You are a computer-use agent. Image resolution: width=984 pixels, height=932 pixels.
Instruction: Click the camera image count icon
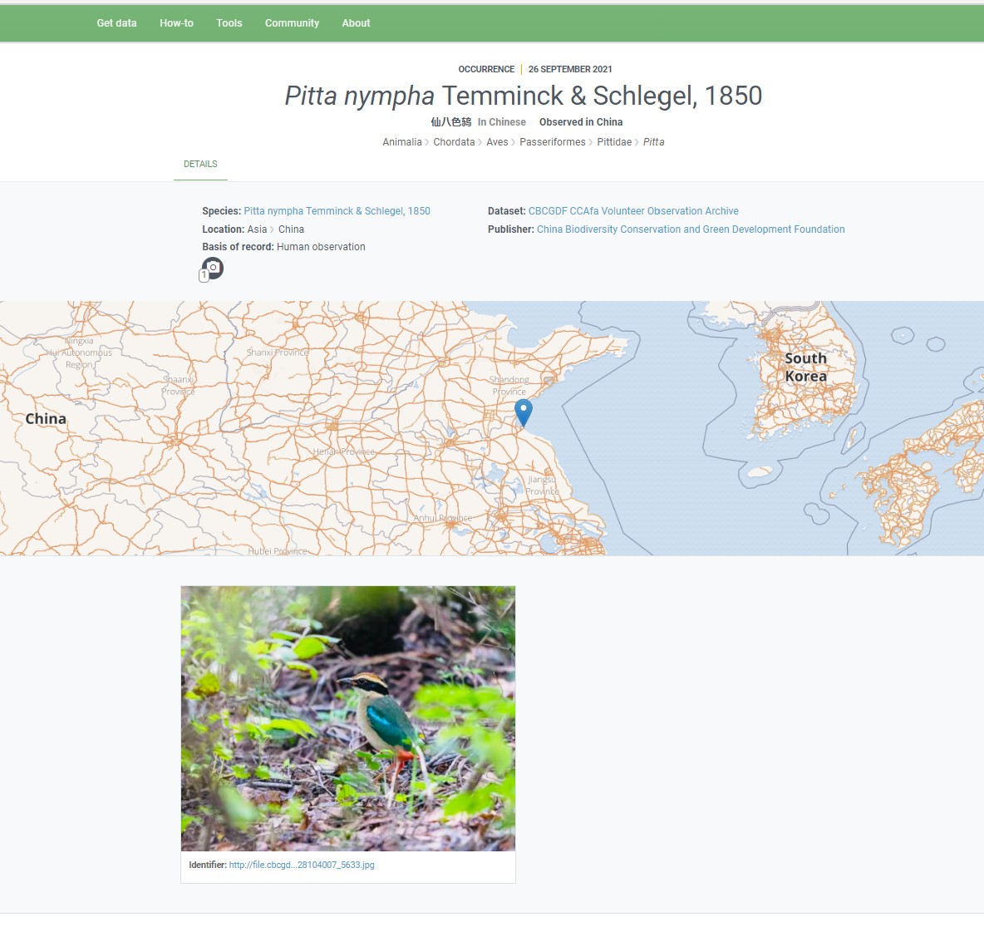click(212, 268)
